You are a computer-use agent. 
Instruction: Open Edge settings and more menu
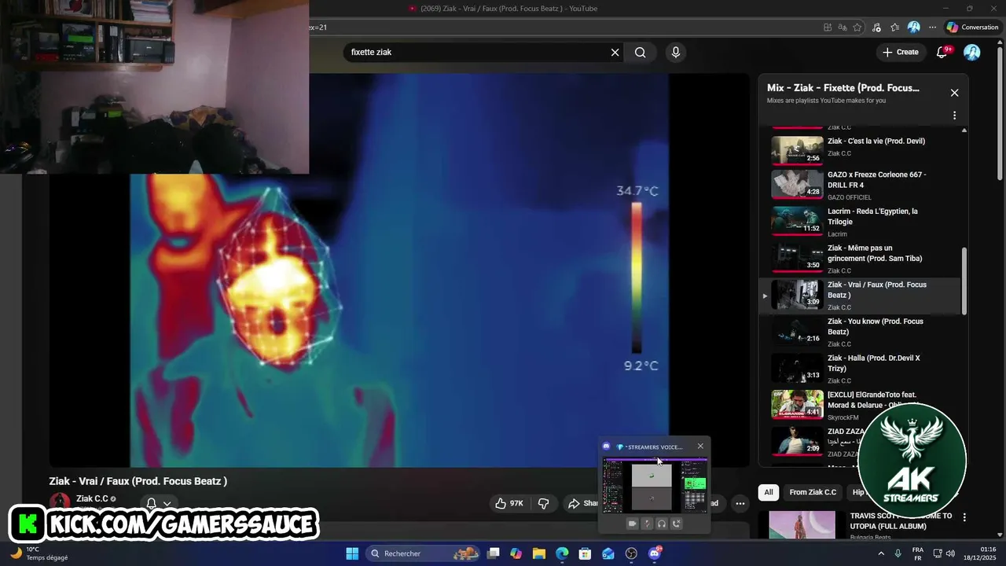[933, 27]
